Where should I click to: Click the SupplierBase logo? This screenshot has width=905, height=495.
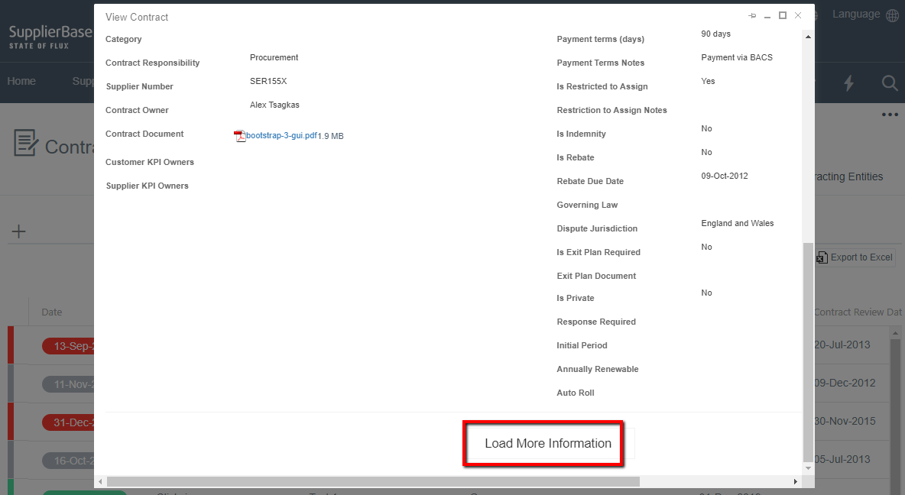tap(46, 31)
